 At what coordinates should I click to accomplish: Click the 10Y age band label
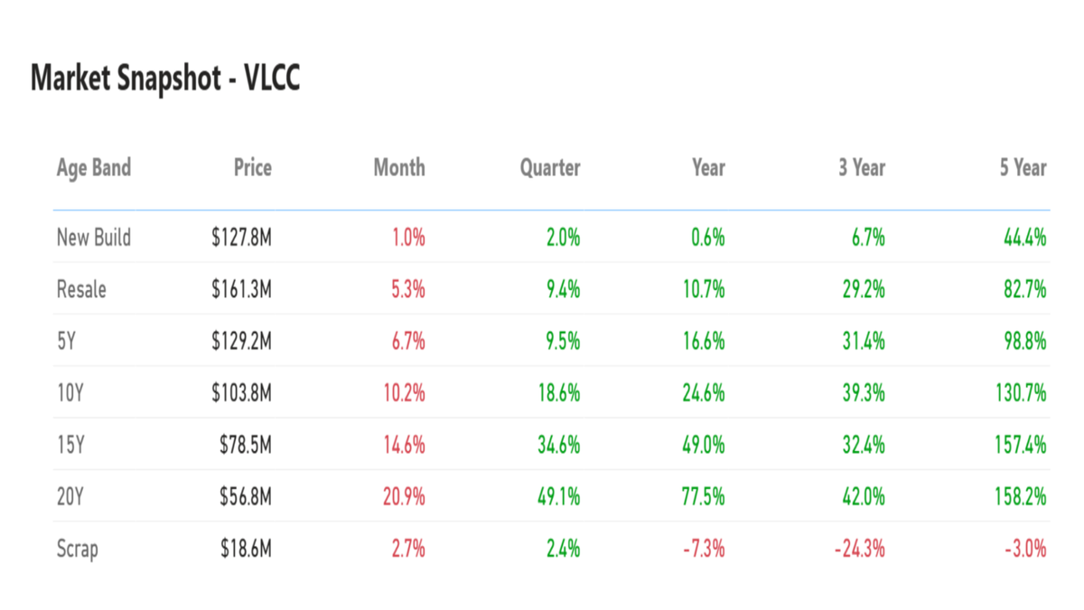[70, 393]
